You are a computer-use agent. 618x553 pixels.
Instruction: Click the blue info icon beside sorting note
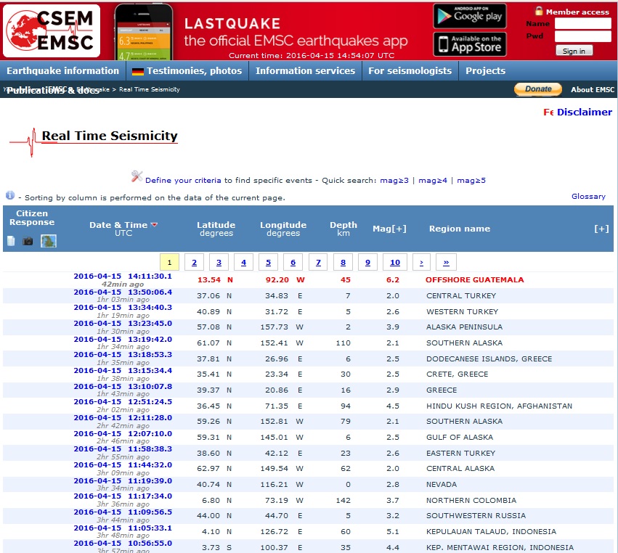(x=10, y=195)
